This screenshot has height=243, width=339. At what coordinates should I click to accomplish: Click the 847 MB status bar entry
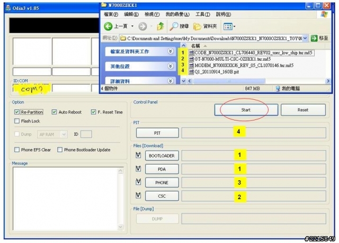(x=252, y=88)
